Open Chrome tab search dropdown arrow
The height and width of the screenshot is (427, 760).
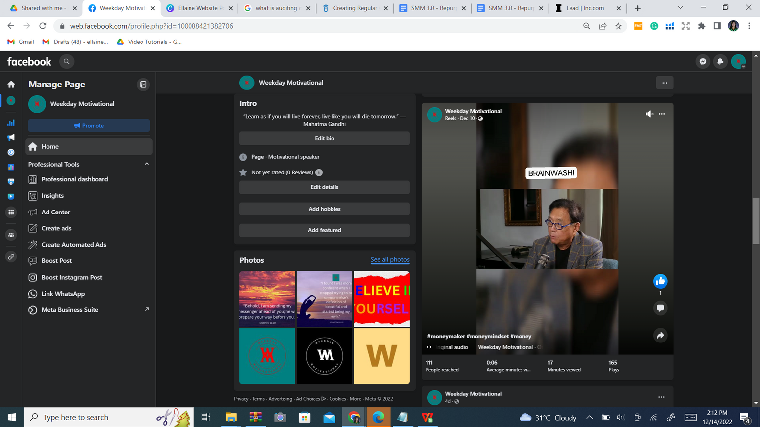pos(680,8)
